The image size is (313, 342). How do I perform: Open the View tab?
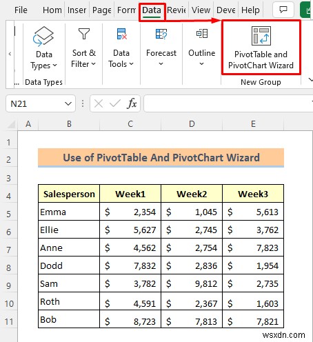coord(201,10)
